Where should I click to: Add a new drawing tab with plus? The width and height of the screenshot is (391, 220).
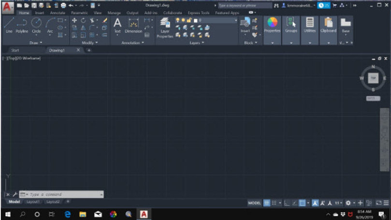point(89,50)
